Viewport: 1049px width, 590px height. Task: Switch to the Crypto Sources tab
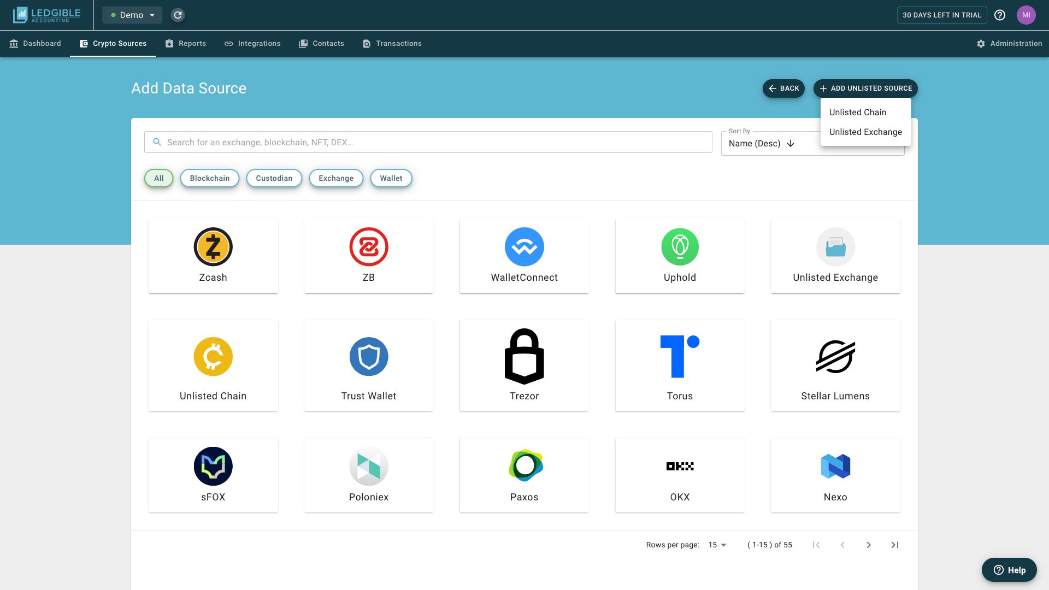click(113, 43)
